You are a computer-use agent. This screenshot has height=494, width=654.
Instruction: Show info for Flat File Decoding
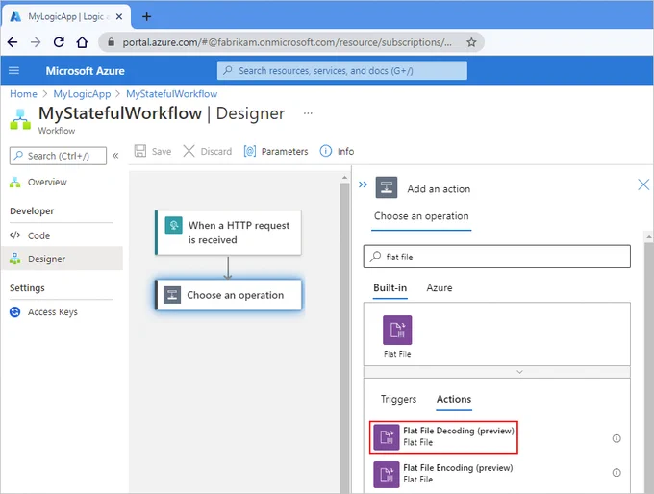616,438
